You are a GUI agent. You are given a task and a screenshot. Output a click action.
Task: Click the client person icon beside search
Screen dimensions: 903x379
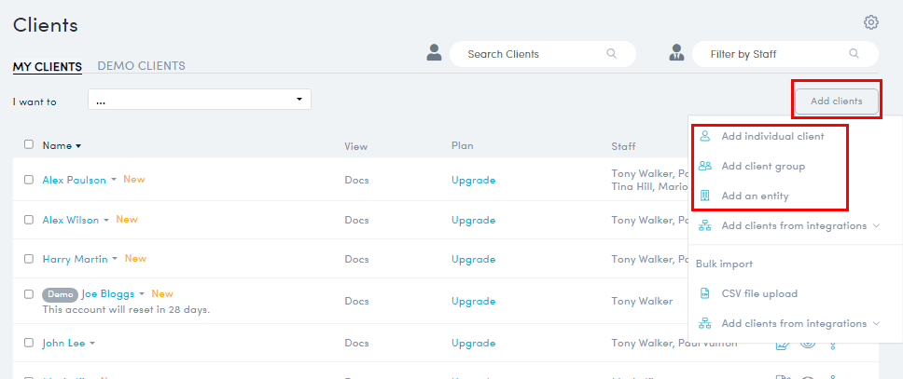point(434,53)
